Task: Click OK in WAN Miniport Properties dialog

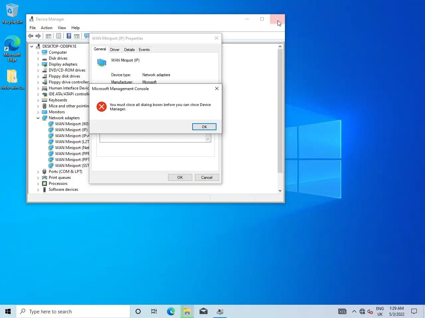Action: (180, 178)
